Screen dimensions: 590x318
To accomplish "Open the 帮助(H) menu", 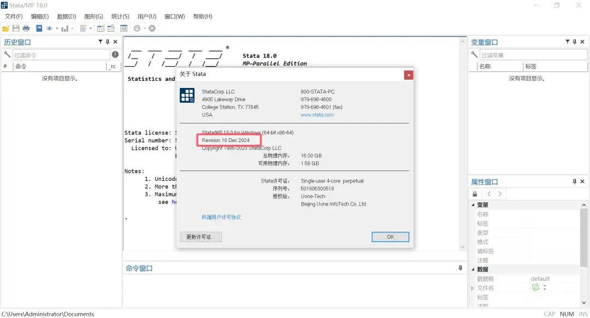I will (203, 16).
